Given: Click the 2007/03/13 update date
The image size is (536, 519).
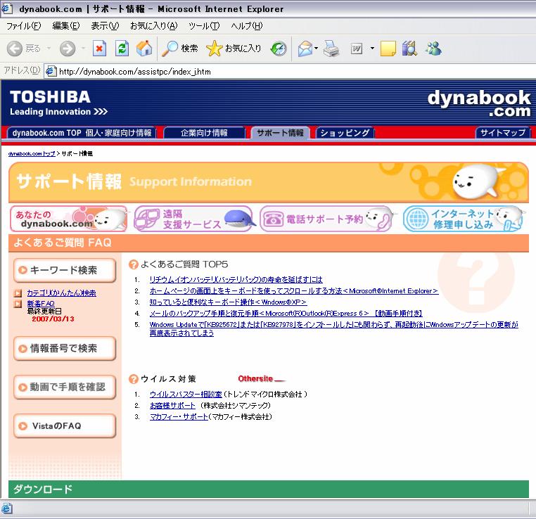Looking at the screenshot, I should point(53,319).
